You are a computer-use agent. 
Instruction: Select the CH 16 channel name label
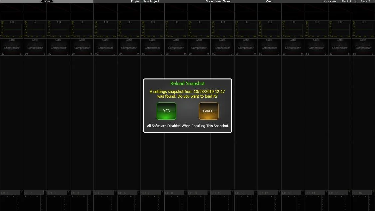[x=362, y=193]
